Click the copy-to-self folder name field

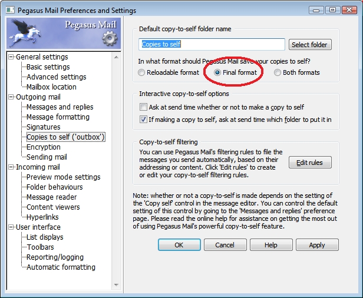(212, 44)
